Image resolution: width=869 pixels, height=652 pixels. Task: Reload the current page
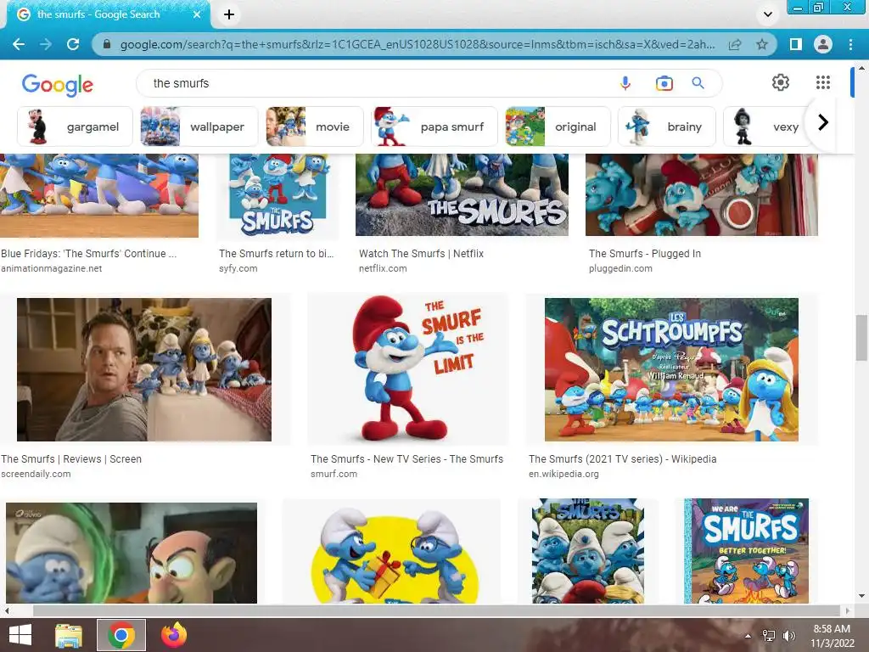coord(73,44)
